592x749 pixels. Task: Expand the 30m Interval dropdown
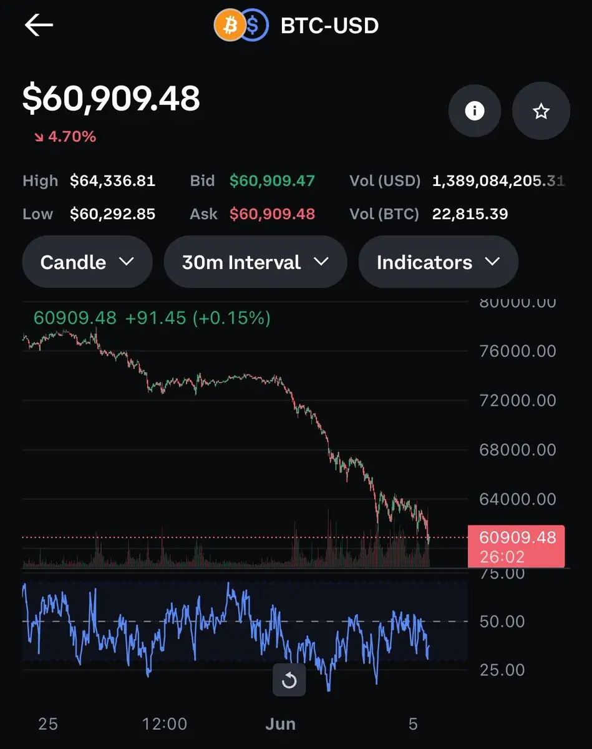click(255, 262)
